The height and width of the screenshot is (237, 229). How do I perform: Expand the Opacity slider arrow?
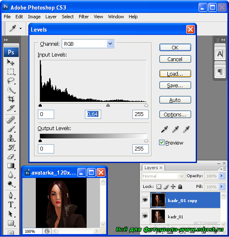point(222,176)
